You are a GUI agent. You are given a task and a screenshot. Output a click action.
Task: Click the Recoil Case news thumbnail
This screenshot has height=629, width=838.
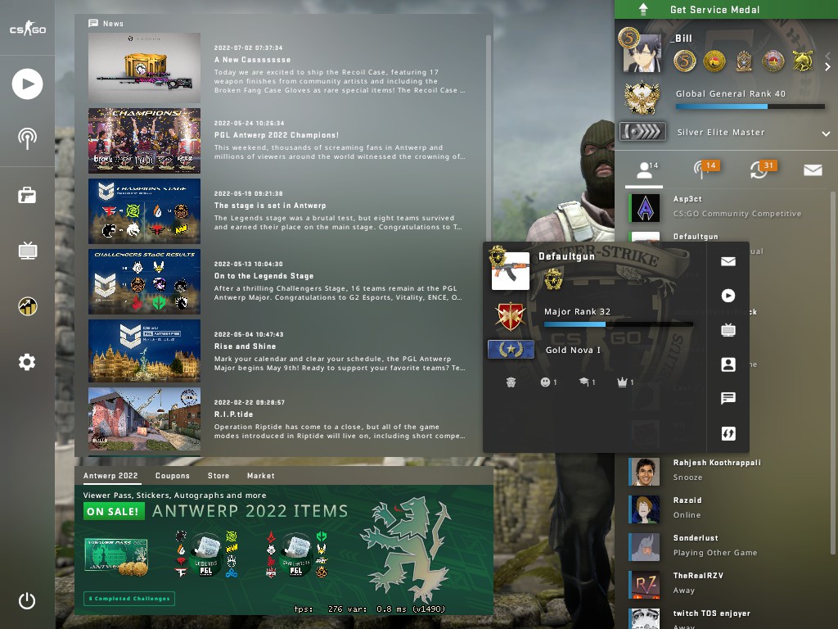144,68
